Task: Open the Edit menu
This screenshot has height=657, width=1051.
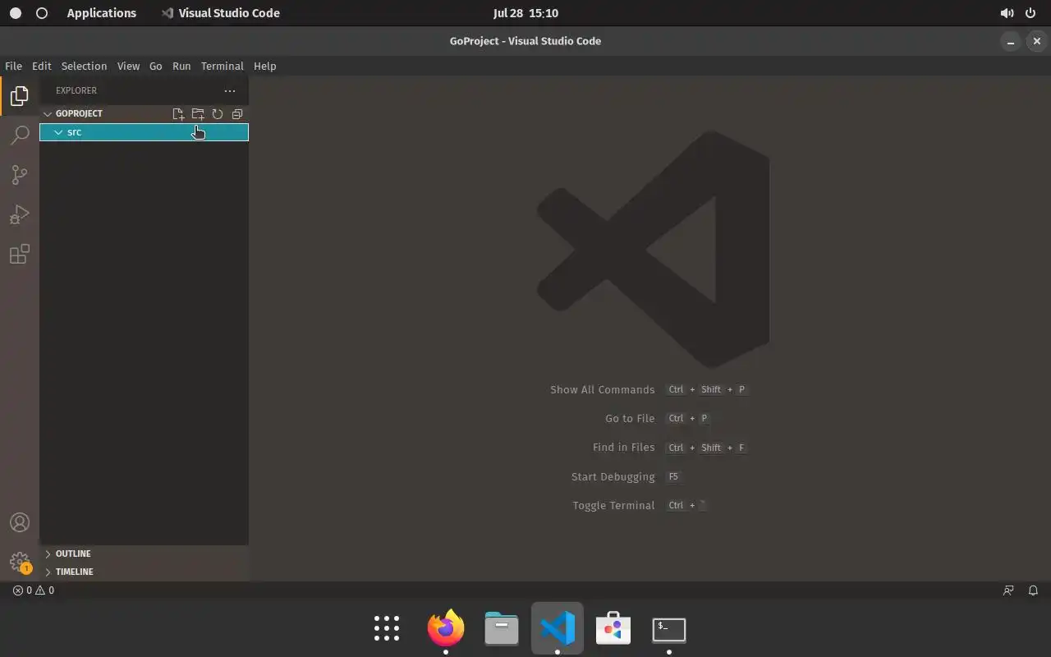Action: 42,66
